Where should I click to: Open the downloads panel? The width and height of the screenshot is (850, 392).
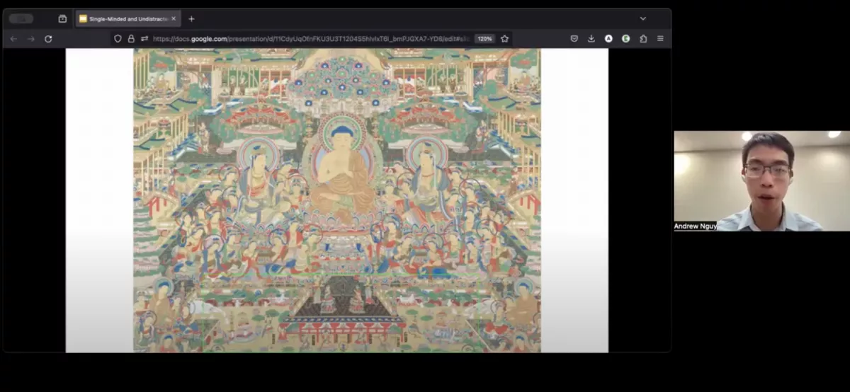[591, 39]
